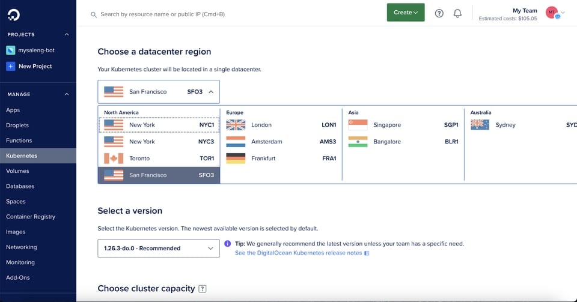577x302 pixels.
Task: Open Apps in the sidebar
Action: coord(13,110)
